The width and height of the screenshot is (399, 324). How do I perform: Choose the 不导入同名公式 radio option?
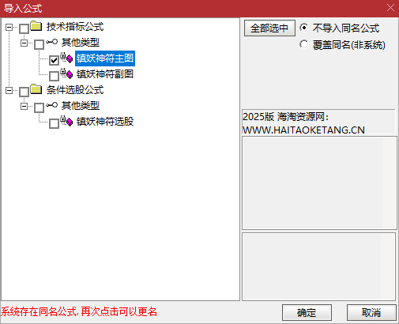click(x=303, y=28)
